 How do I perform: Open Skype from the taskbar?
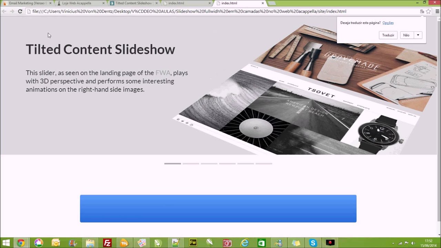pos(313,243)
